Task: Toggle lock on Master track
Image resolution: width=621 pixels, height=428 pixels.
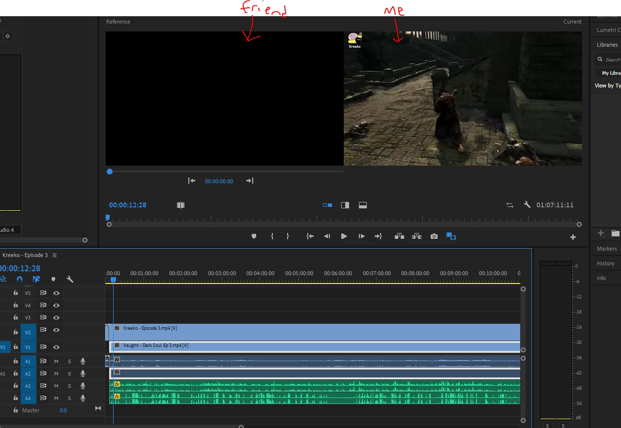Action: point(16,410)
